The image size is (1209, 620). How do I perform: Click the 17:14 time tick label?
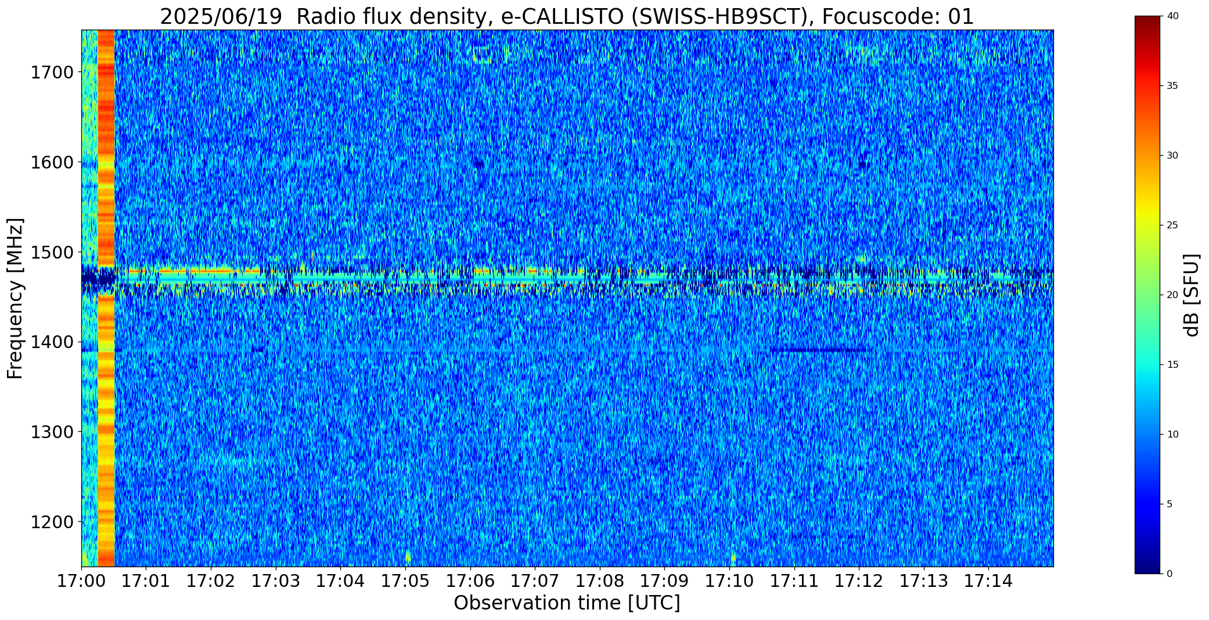click(988, 581)
